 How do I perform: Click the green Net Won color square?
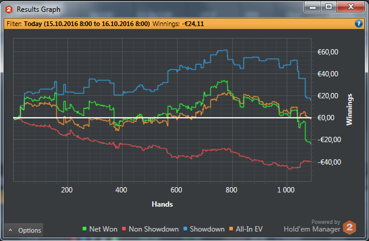click(x=85, y=229)
